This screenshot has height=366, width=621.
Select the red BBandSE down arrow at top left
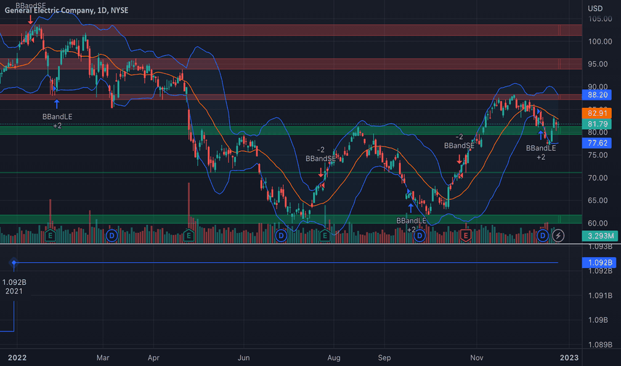[31, 19]
